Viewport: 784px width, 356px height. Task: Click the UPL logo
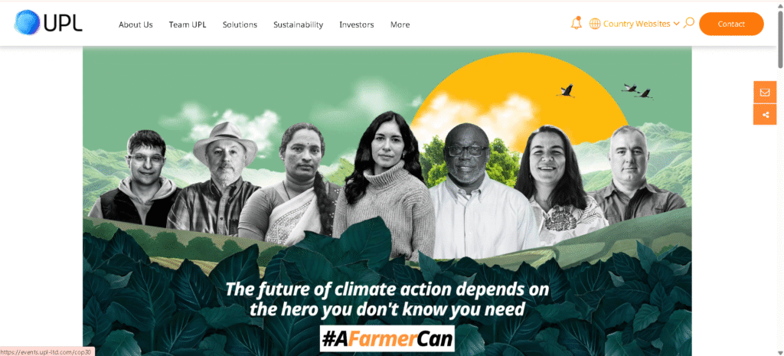pyautogui.click(x=48, y=23)
